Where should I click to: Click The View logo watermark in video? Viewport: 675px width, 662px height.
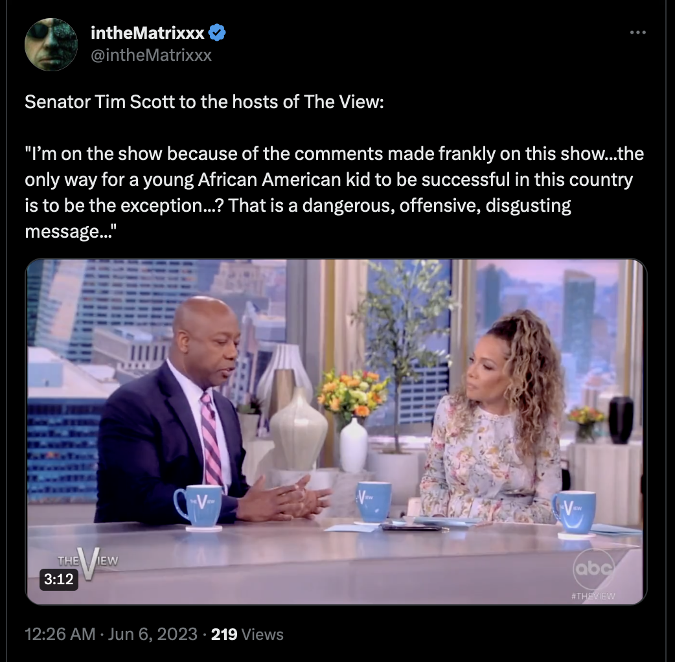88,562
